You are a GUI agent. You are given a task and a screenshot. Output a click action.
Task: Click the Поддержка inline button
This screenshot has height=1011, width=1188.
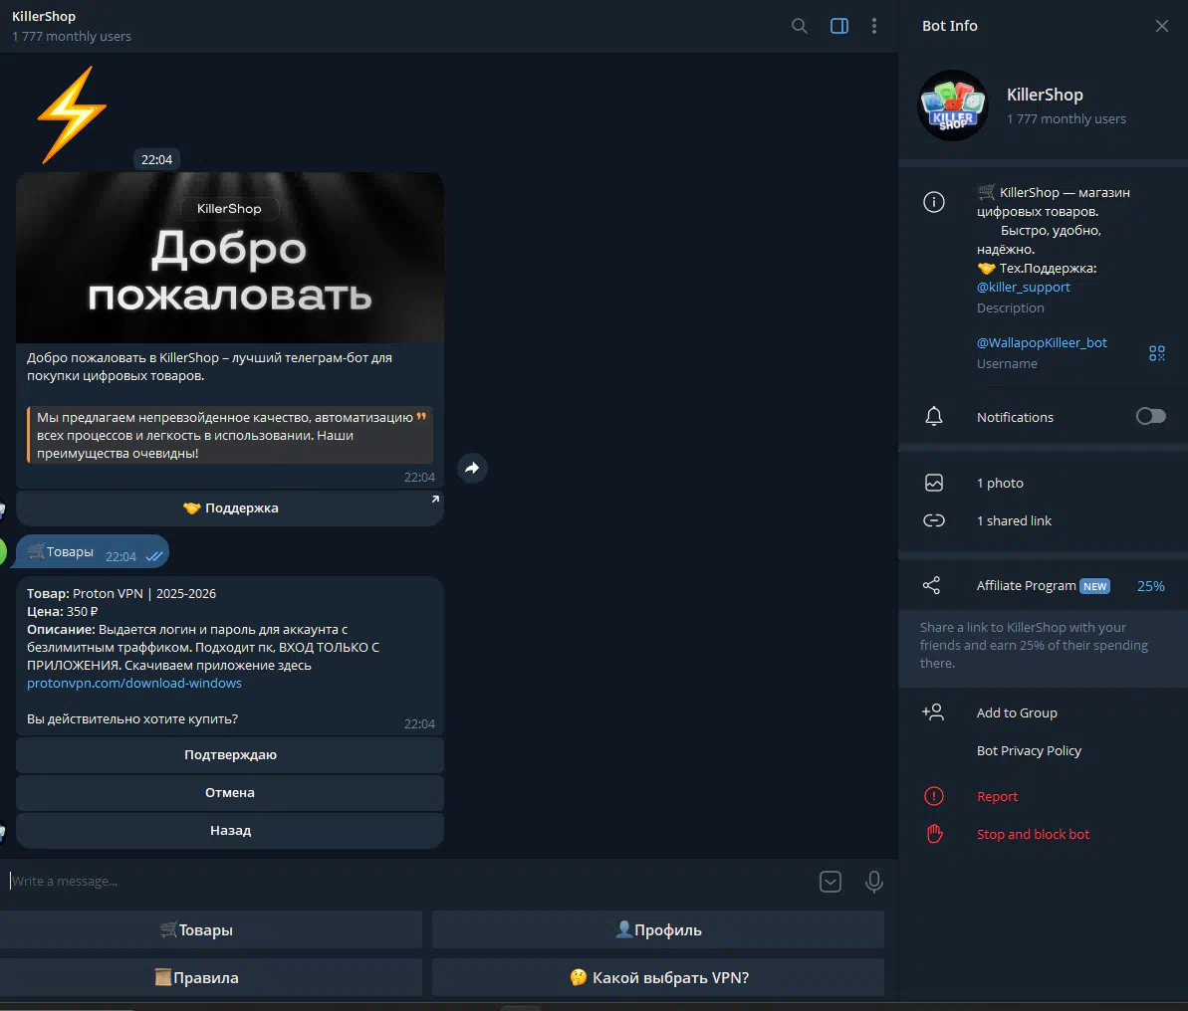pyautogui.click(x=230, y=508)
